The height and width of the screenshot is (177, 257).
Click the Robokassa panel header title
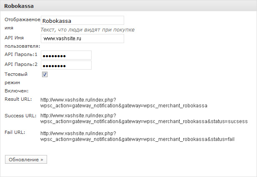(19, 7)
